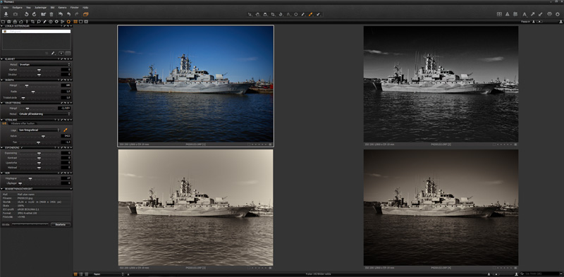Image resolution: width=564 pixels, height=277 pixels.
Task: Open the Kamera menu
Action: point(62,7)
